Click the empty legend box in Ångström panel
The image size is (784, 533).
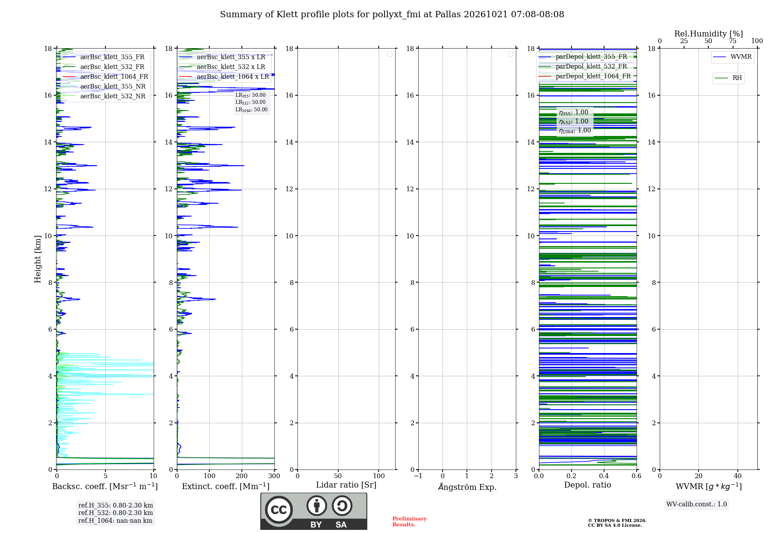(510, 54)
